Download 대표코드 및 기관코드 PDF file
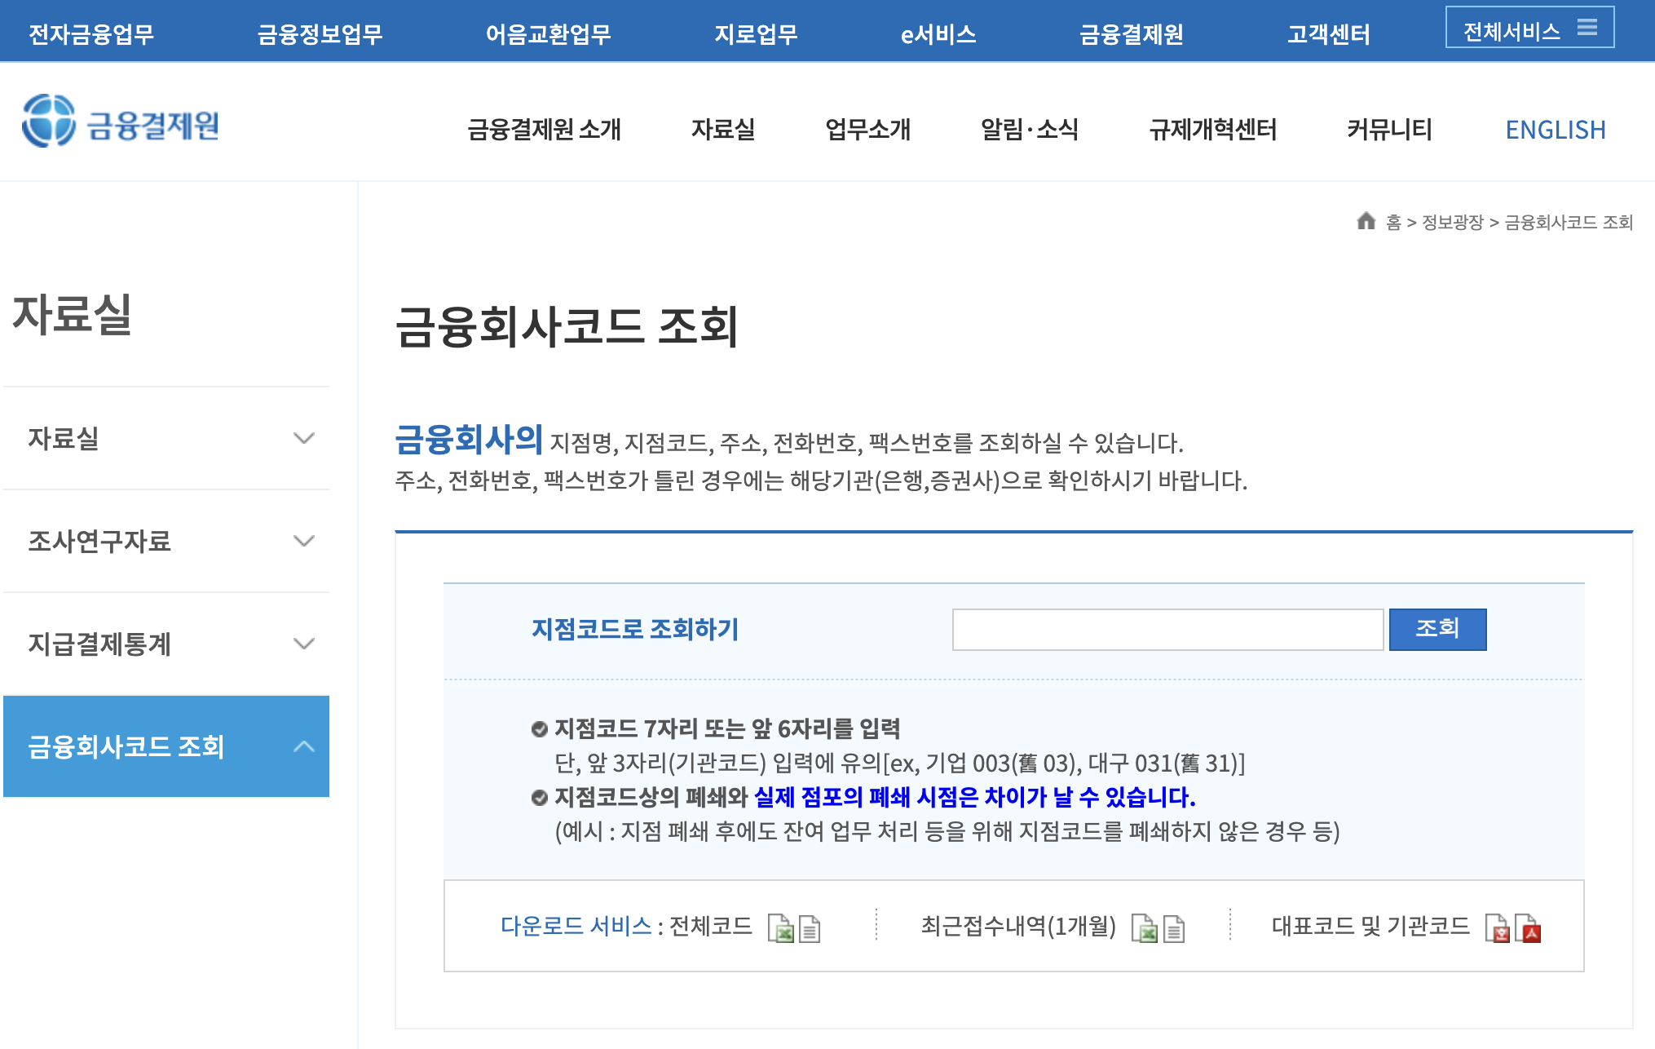1655x1049 pixels. click(x=1529, y=928)
